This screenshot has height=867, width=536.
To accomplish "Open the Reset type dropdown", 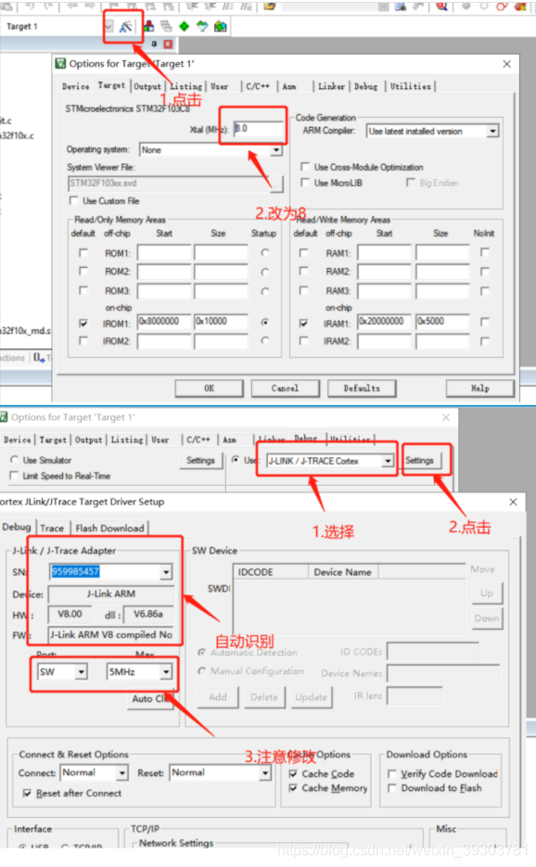I will tap(265, 772).
